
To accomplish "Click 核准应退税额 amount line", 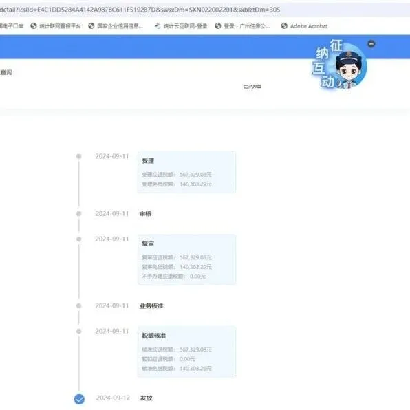I will [x=177, y=349].
